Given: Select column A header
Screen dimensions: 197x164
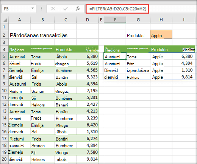Looking at the screenshot, I should coord(19,20).
